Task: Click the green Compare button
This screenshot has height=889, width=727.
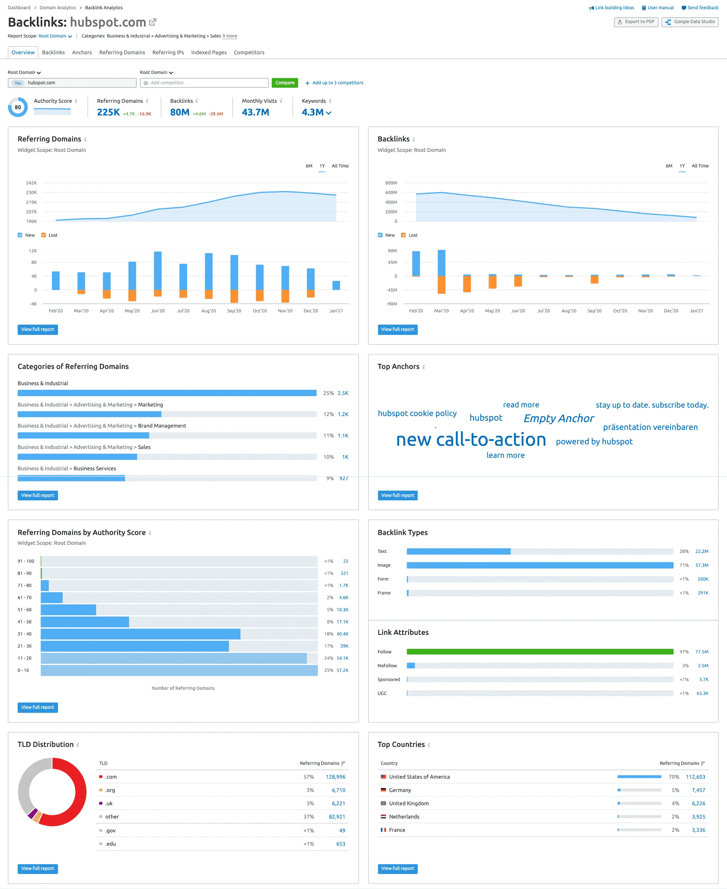Action: click(285, 83)
